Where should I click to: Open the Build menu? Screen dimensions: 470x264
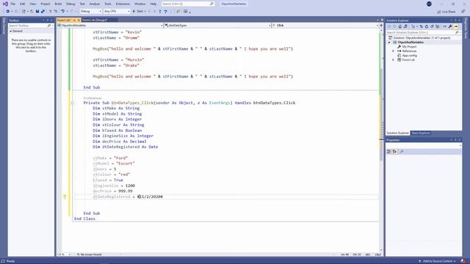click(58, 4)
